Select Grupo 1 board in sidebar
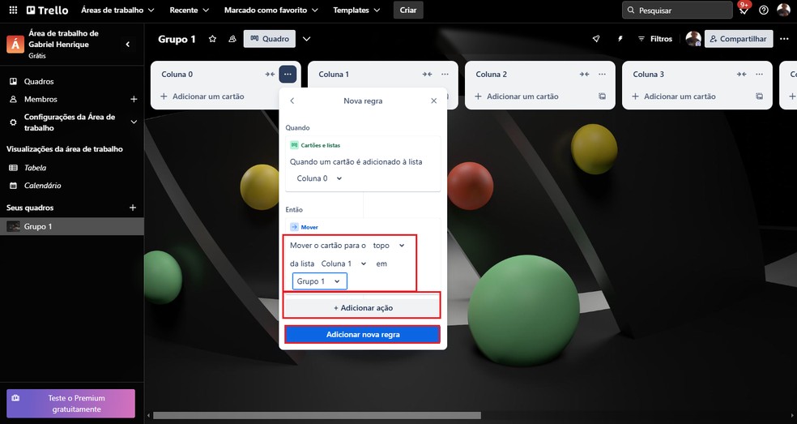This screenshot has height=424, width=797. 71,226
